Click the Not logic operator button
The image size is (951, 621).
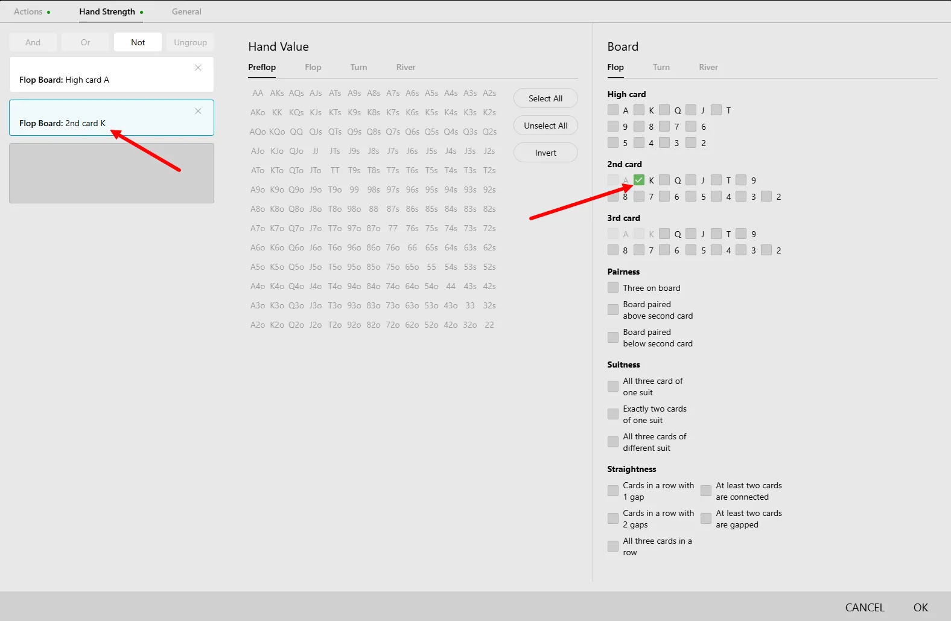(138, 42)
